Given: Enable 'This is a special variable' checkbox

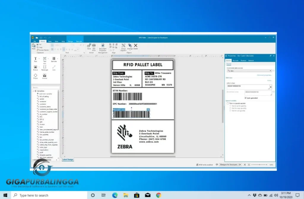Looking at the screenshot, I should (x=228, y=103).
